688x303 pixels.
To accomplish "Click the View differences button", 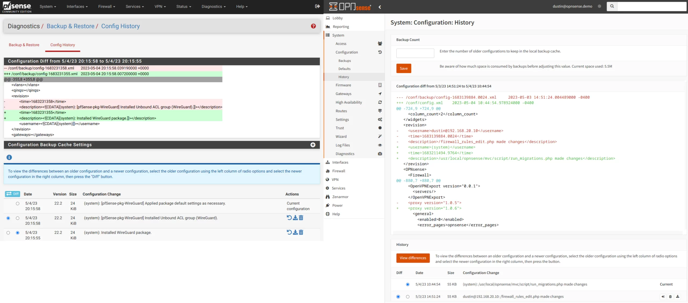I will click(x=413, y=258).
